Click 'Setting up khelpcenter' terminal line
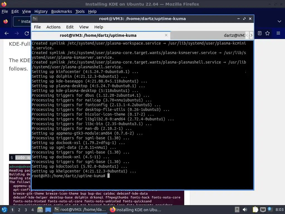The height and width of the screenshot is (214, 285). [84, 171]
